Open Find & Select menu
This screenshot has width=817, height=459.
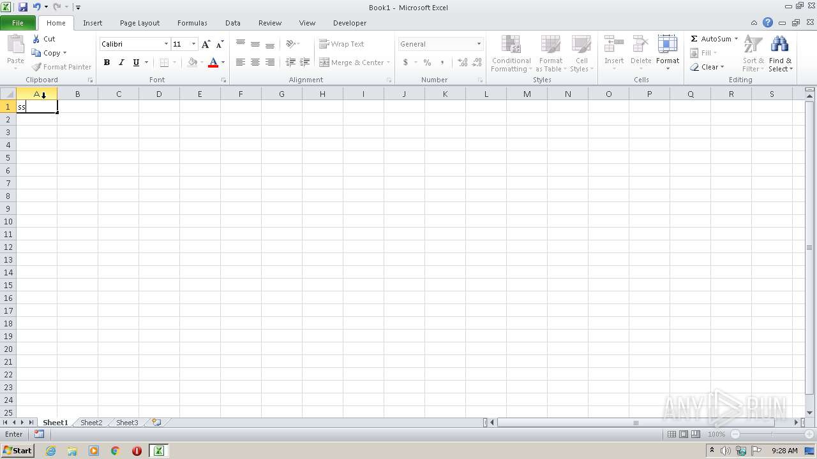780,54
